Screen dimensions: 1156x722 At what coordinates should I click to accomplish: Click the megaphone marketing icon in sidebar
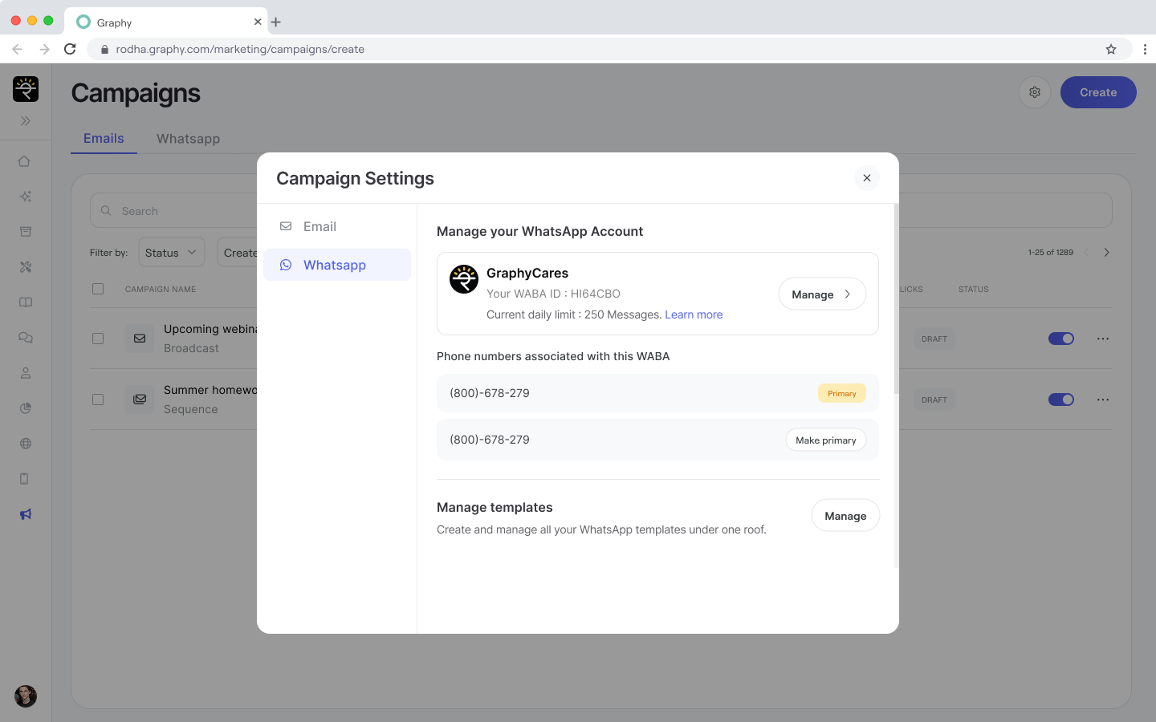[x=26, y=514]
